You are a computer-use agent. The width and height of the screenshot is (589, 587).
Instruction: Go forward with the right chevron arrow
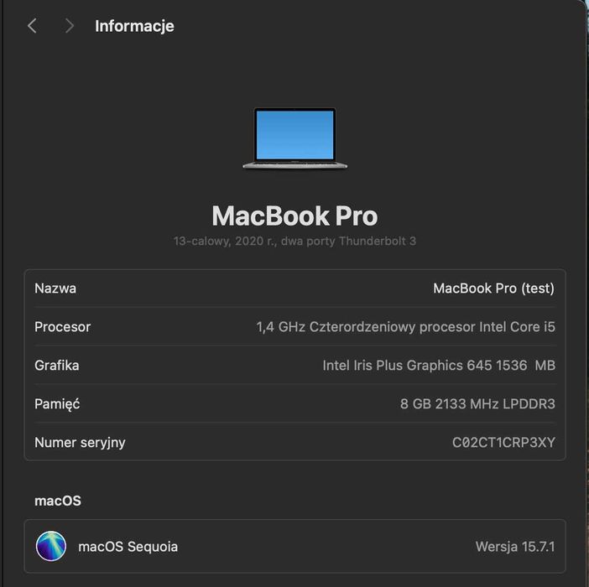(x=69, y=26)
